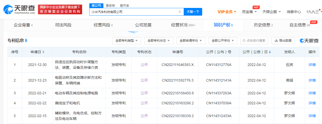Image resolution: width=322 pixels, height=124 pixels.
Task: Open the 历史信息 tab
Action: (263, 25)
